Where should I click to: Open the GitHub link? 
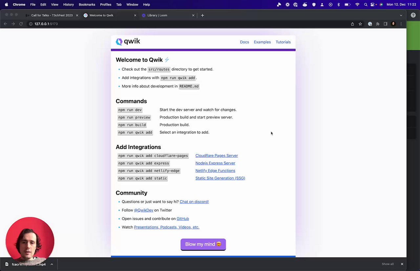(183, 219)
